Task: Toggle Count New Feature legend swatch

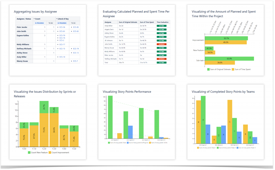Action: click(x=30, y=152)
